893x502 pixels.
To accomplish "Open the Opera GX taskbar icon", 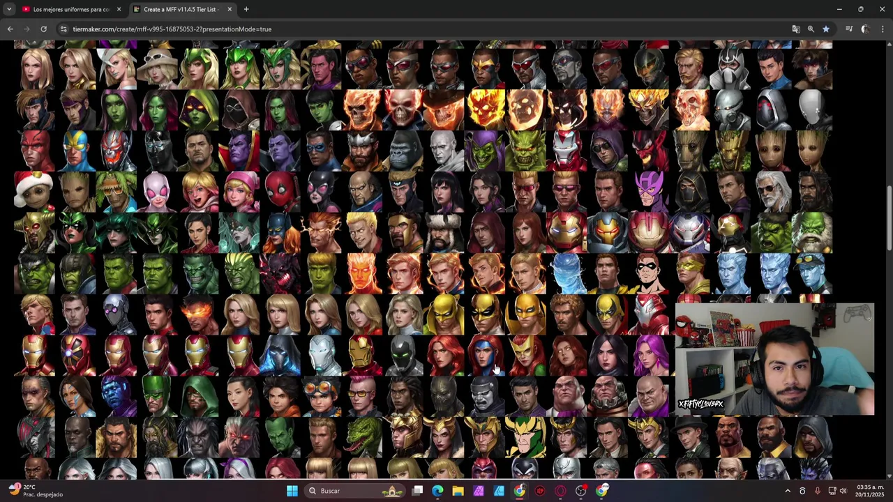I will coord(560,491).
